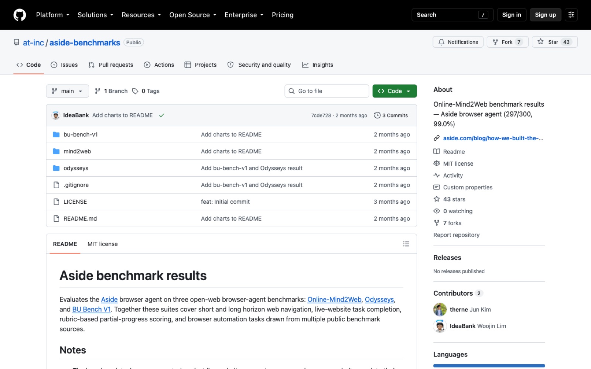Viewport: 591px width, 369px height.
Task: Open the 'Add charts to README' latest commit message
Action: (123, 115)
